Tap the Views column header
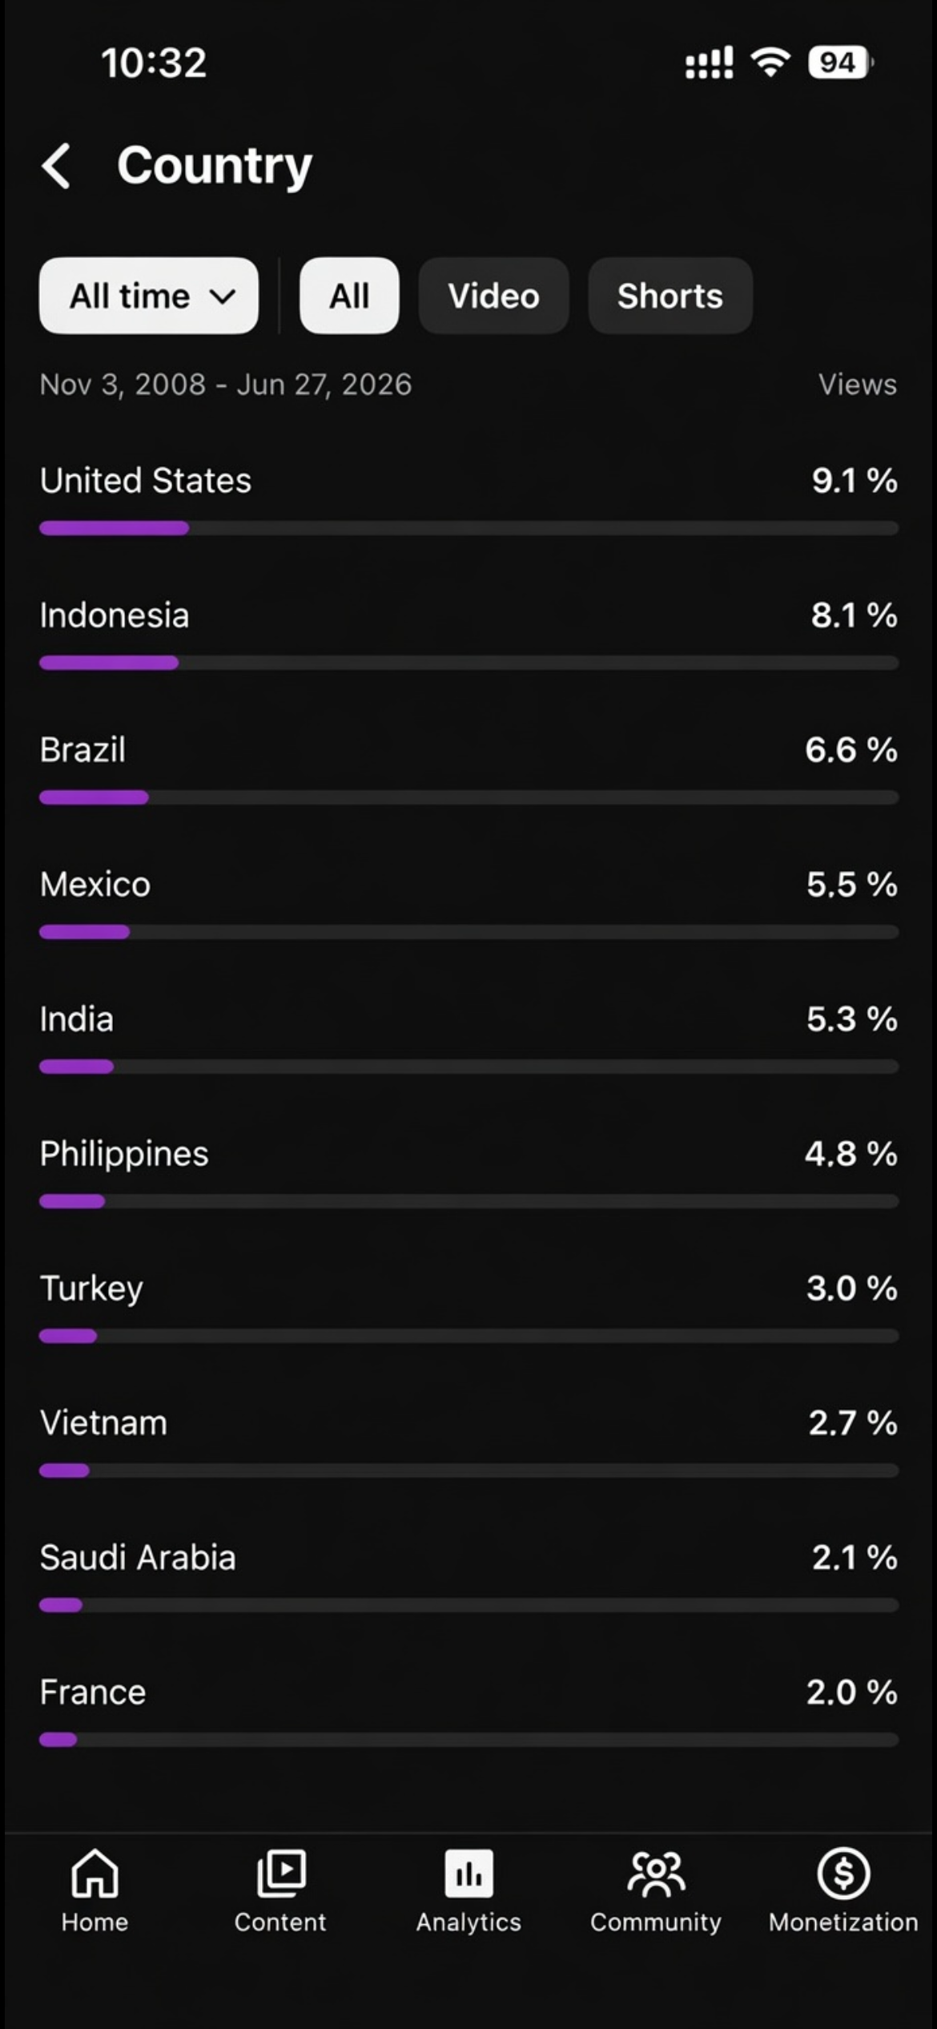This screenshot has width=937, height=2029. [x=857, y=385]
